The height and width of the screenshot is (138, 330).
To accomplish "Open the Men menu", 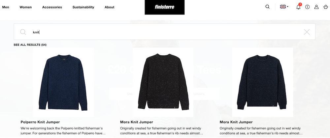I will (x=6, y=7).
